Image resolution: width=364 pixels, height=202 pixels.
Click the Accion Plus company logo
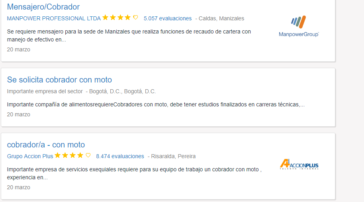(x=299, y=164)
